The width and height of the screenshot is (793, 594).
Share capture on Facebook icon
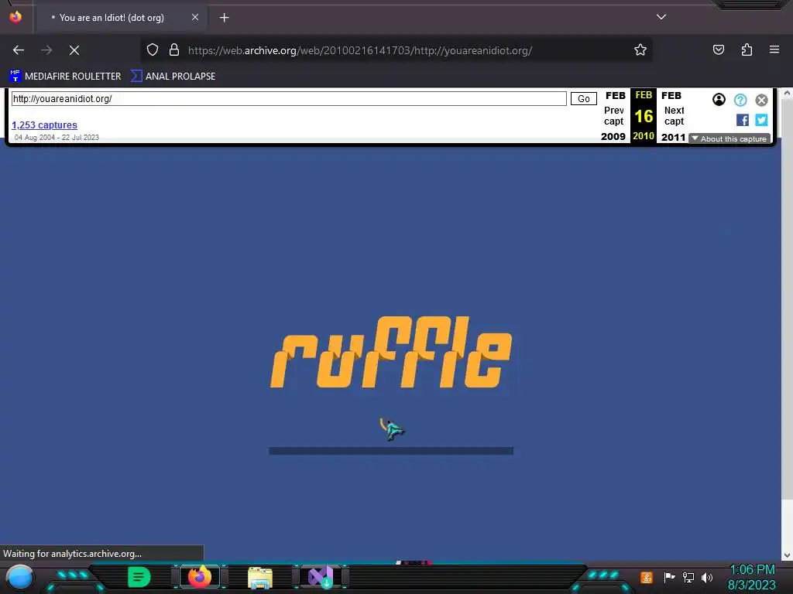(x=743, y=120)
